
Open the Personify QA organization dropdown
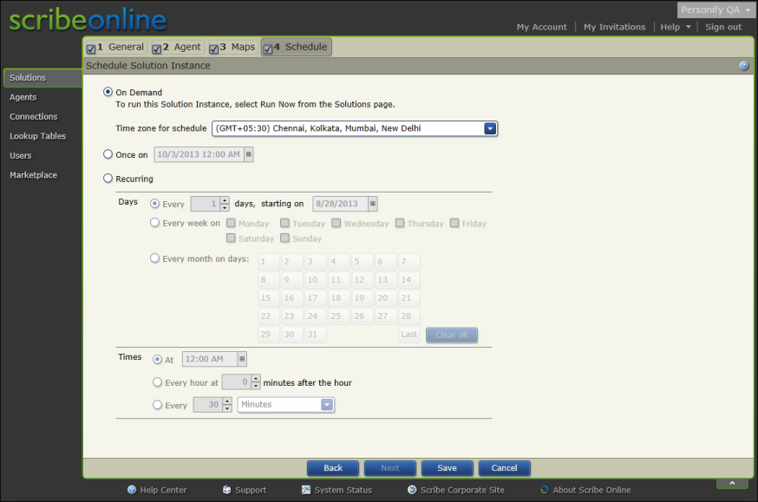(x=715, y=10)
